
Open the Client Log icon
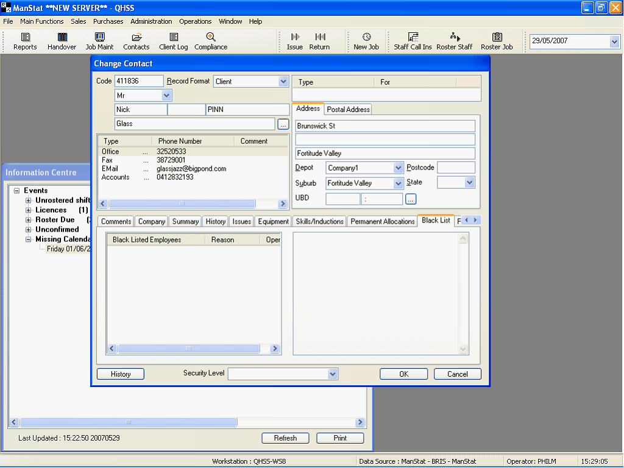click(174, 38)
